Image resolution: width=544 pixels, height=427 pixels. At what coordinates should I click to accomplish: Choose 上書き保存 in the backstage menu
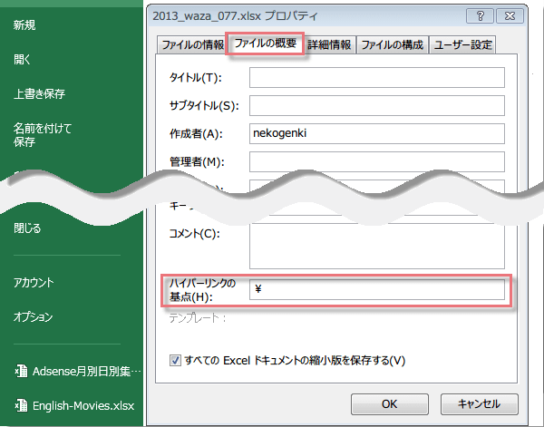pyautogui.click(x=39, y=94)
